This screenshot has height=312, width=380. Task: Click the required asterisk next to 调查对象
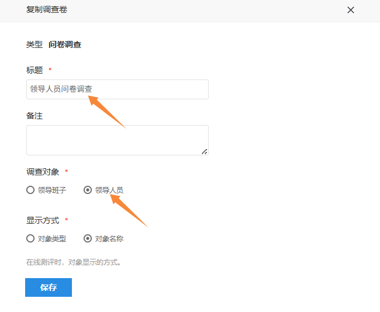[x=67, y=172]
